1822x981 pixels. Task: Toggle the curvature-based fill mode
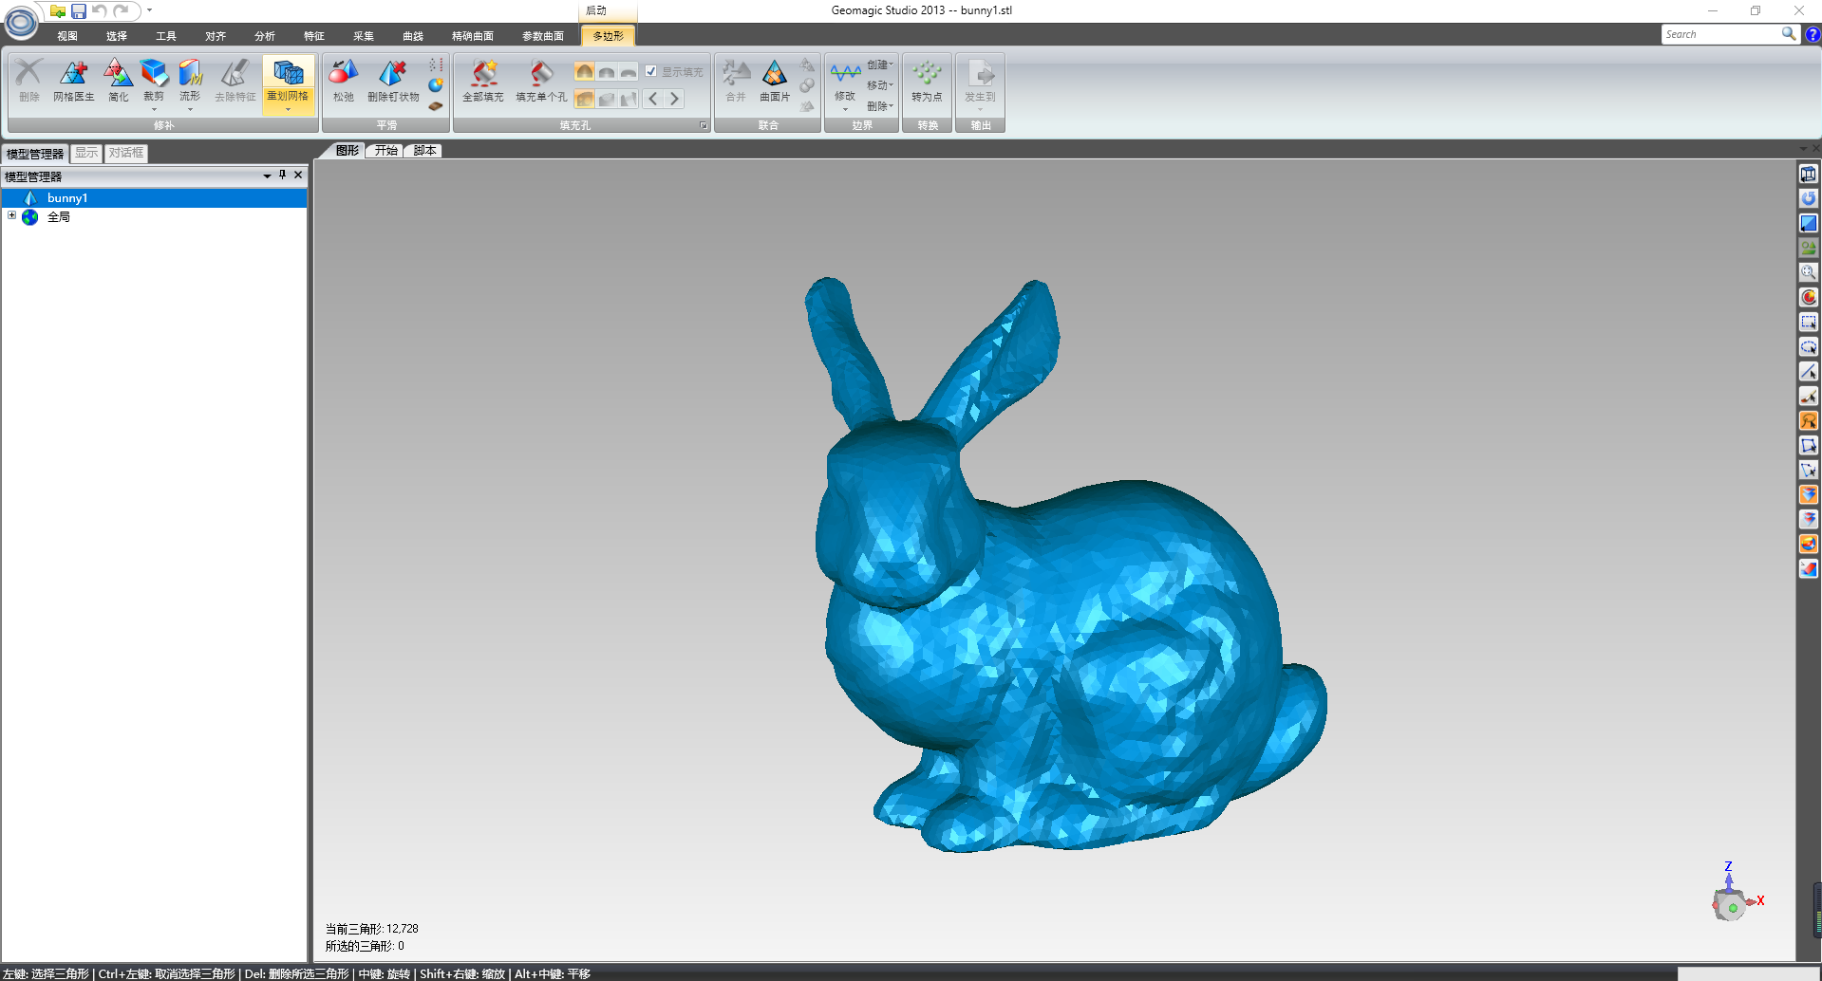584,71
